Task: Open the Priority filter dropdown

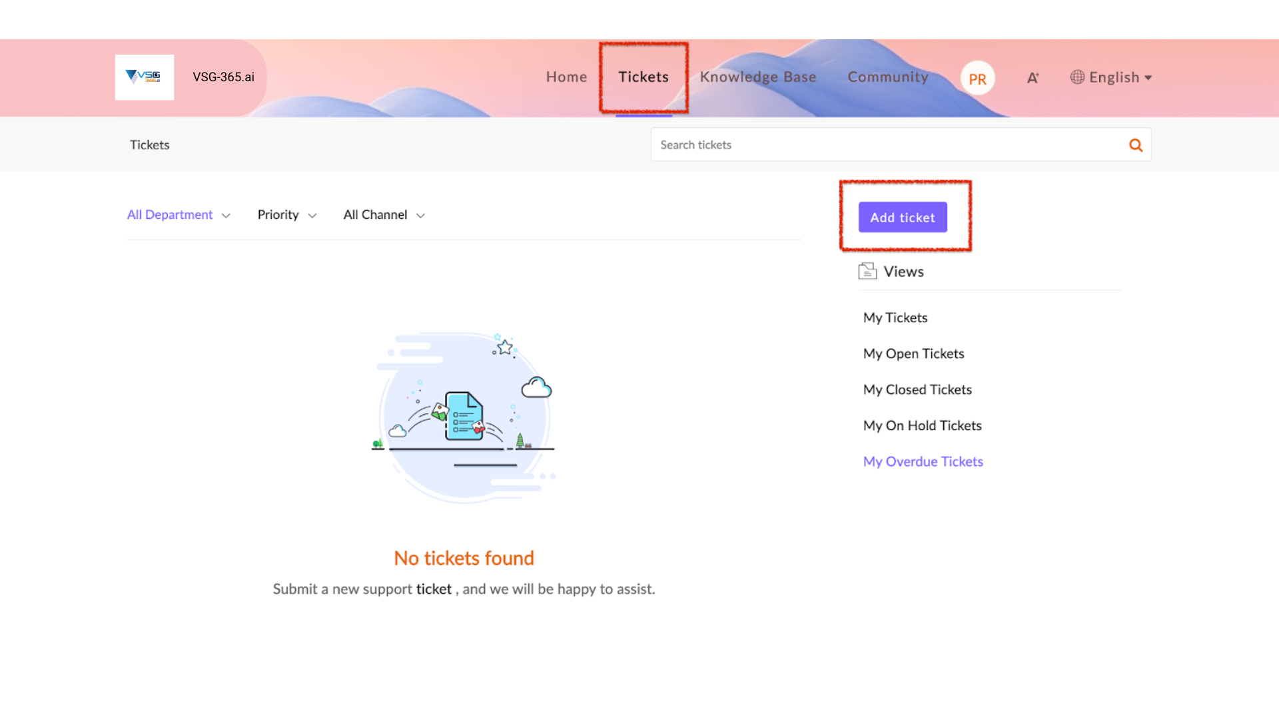Action: click(x=286, y=215)
